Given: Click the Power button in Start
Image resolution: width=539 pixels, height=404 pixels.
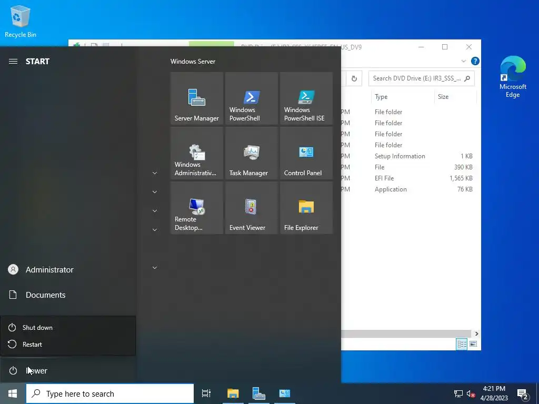Looking at the screenshot, I should [68, 370].
